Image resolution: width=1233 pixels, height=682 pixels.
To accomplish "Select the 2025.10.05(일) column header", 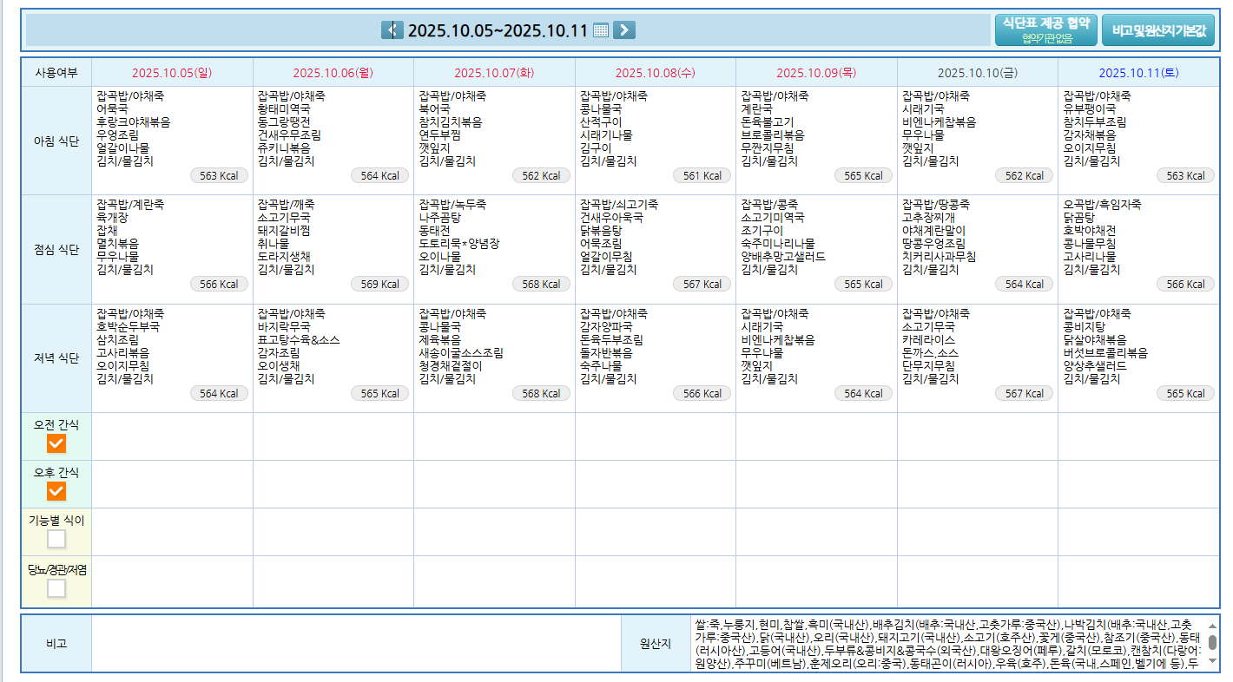I will [x=172, y=73].
